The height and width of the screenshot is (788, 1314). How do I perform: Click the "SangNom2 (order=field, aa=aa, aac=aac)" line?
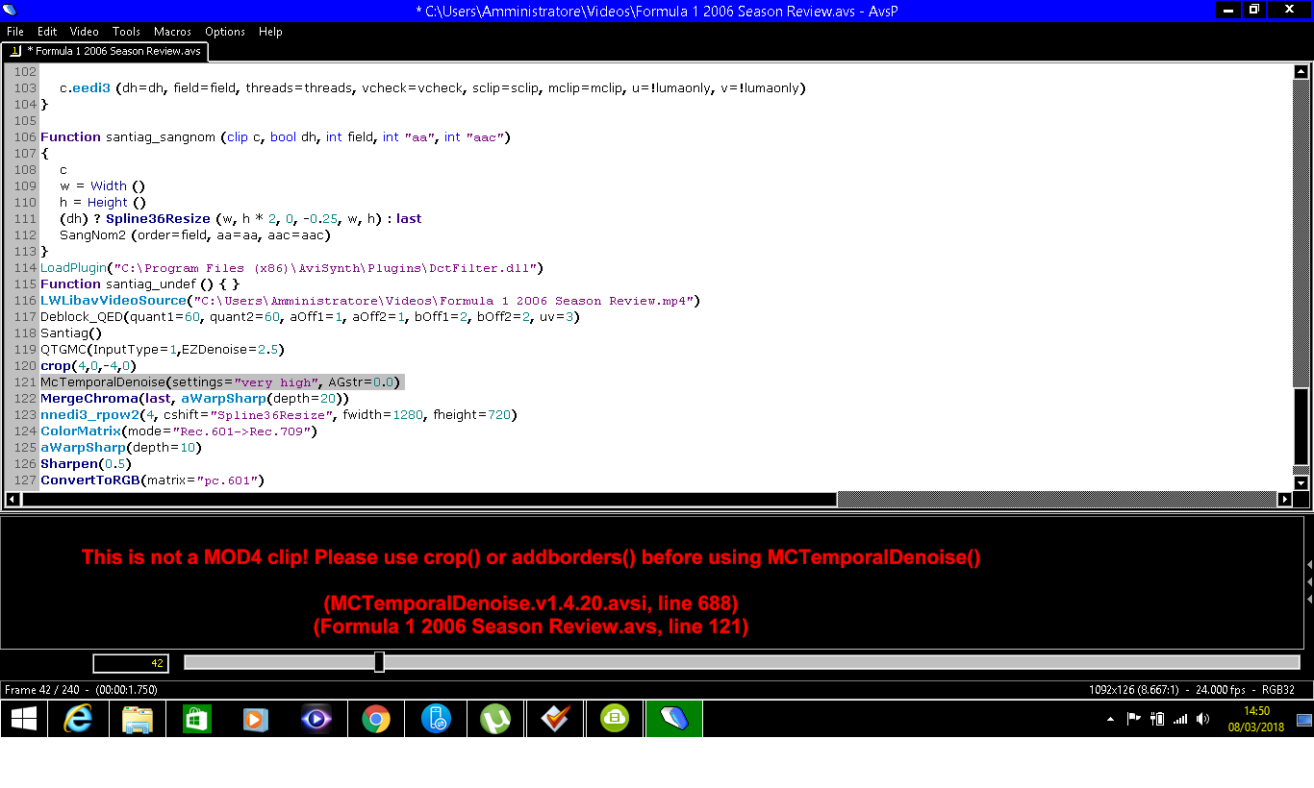pos(194,235)
